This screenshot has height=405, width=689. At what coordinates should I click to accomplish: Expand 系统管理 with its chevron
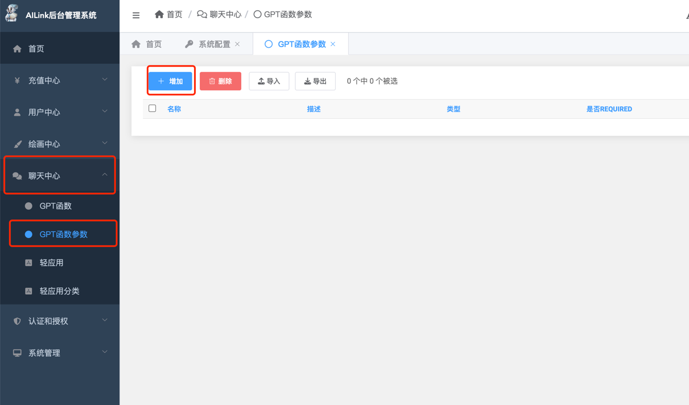(x=105, y=353)
